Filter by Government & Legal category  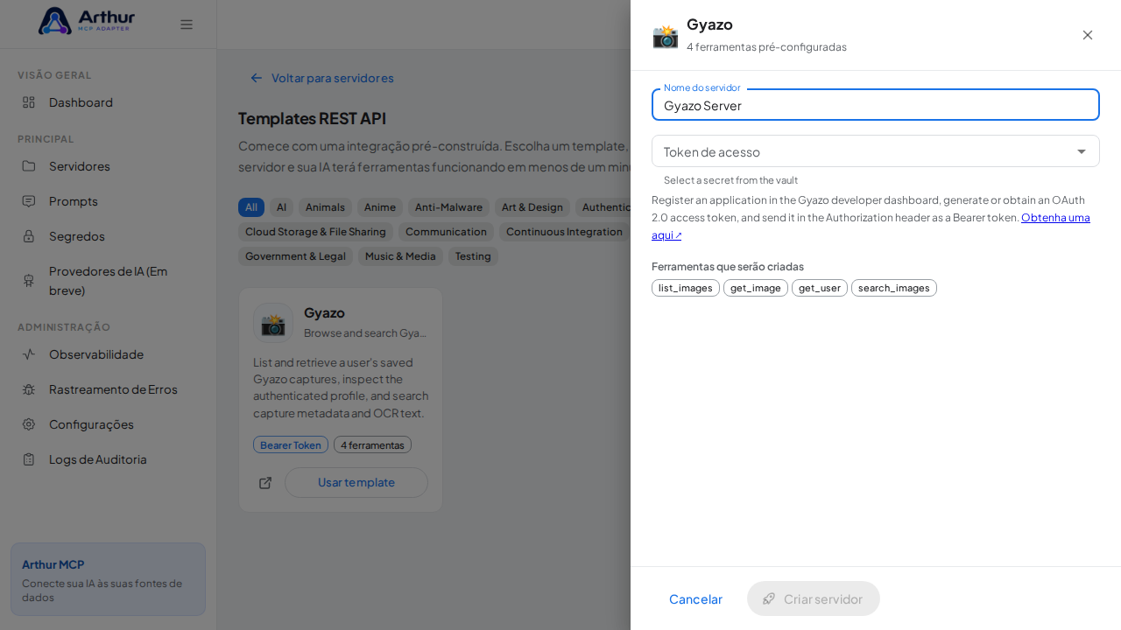295,256
